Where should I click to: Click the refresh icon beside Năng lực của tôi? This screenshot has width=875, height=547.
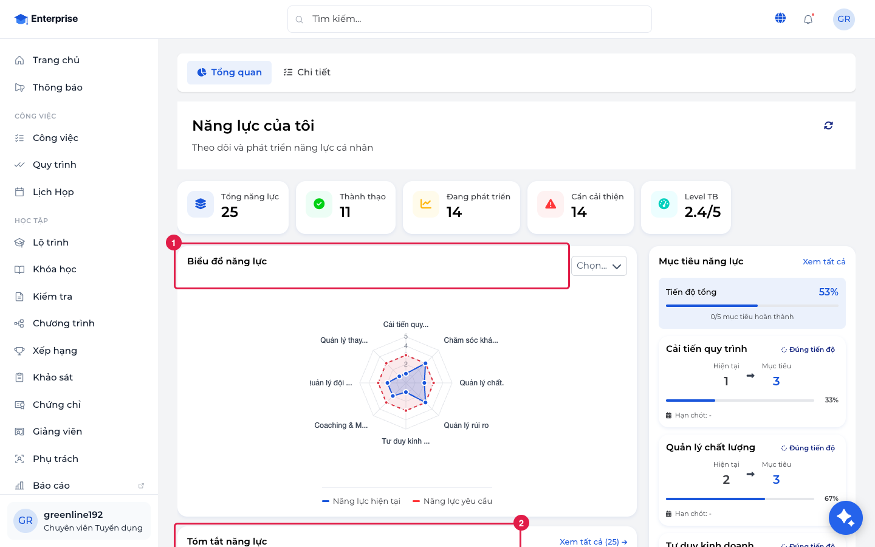[828, 125]
